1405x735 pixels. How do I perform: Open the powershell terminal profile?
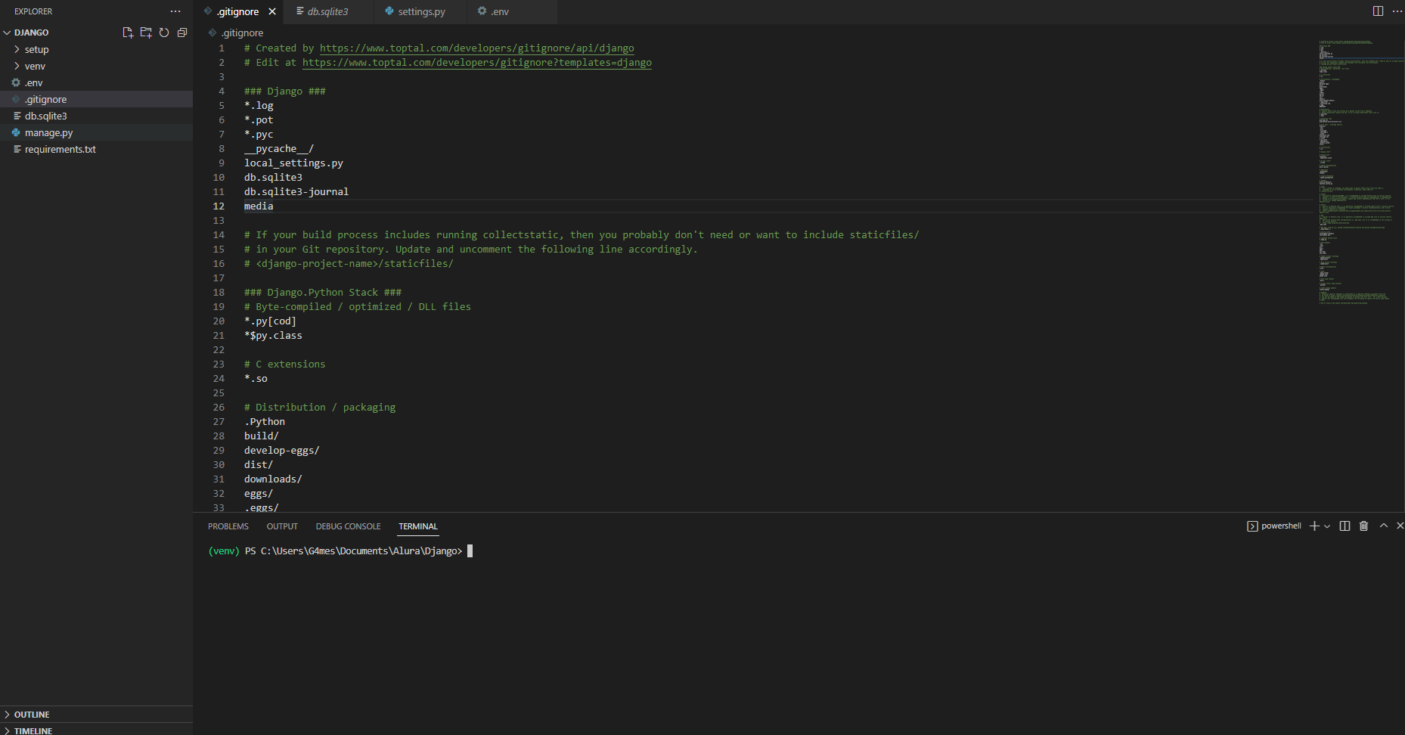tap(1274, 526)
